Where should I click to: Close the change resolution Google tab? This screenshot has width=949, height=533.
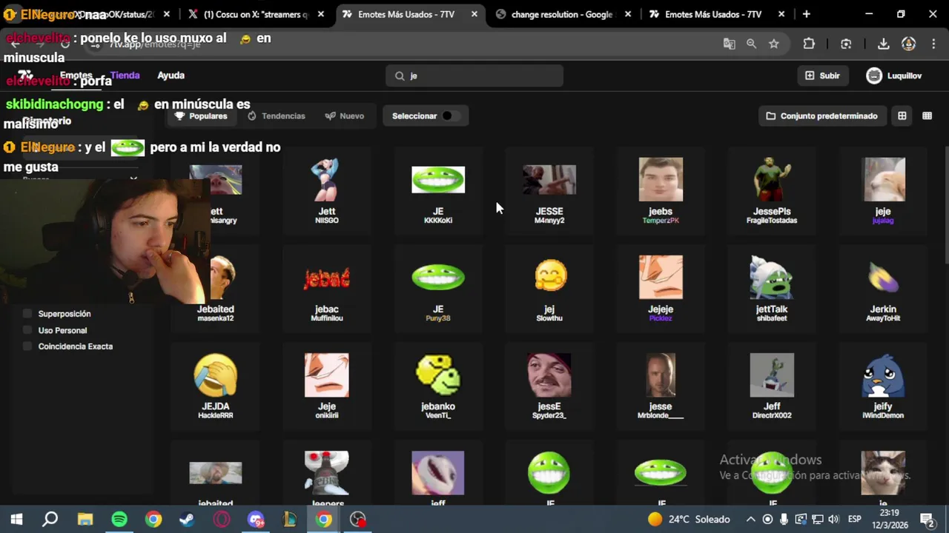[628, 14]
